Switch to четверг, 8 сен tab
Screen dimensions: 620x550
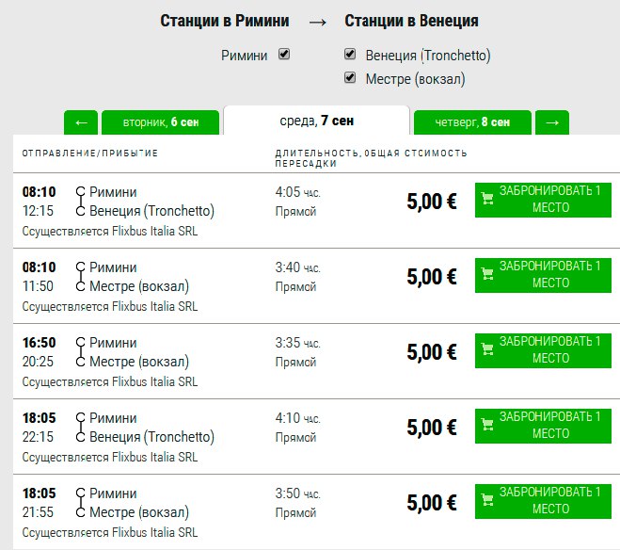(472, 122)
